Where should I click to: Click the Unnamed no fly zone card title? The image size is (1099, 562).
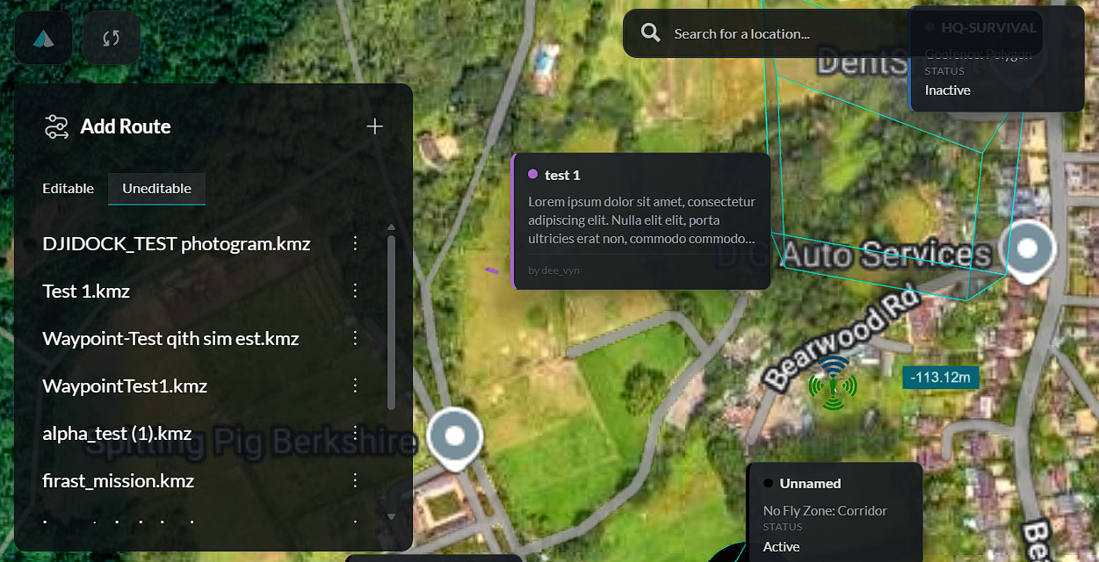point(810,483)
